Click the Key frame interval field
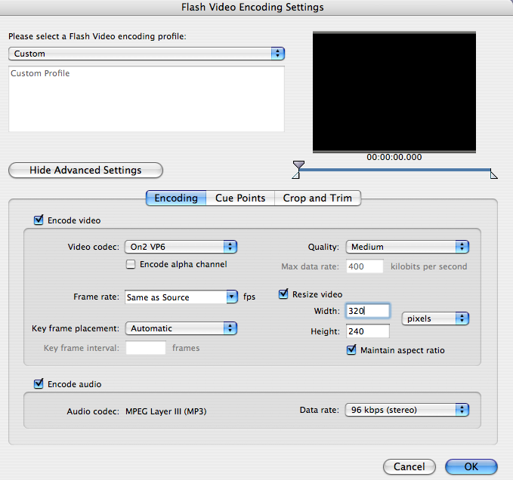Viewport: 513px width, 480px height. (146, 348)
